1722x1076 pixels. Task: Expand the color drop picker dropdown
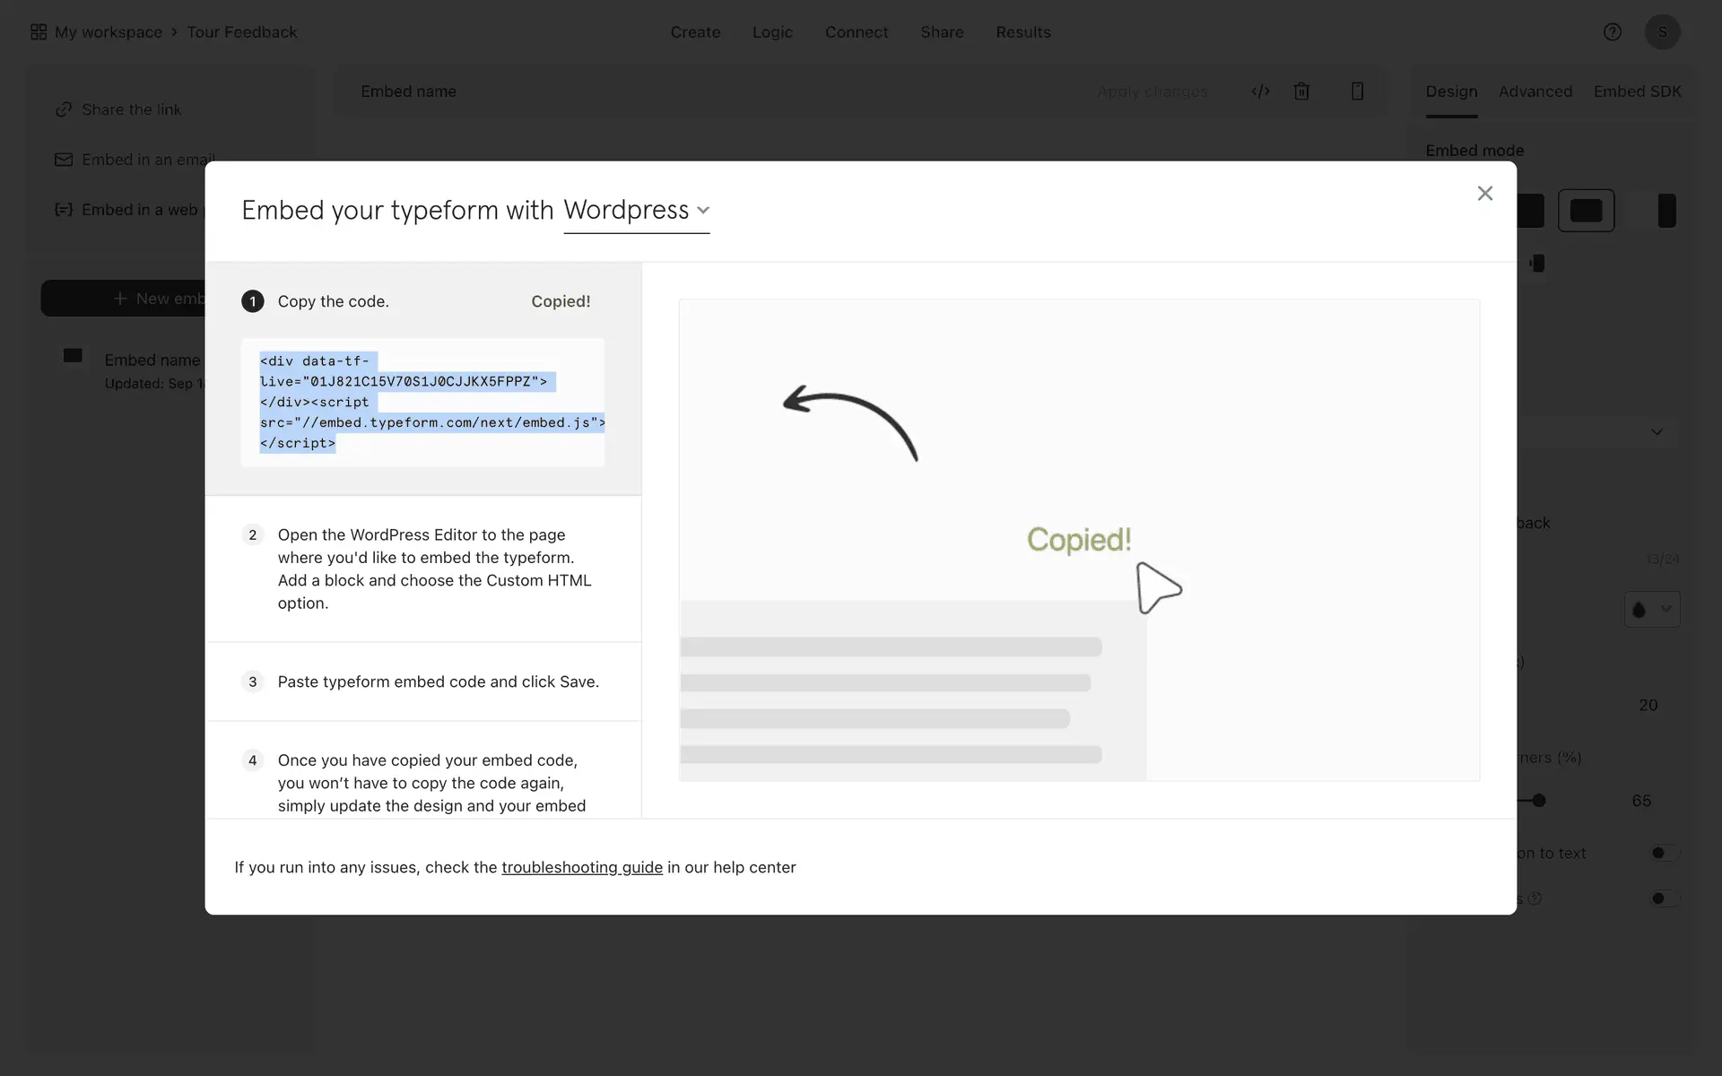coord(1651,610)
